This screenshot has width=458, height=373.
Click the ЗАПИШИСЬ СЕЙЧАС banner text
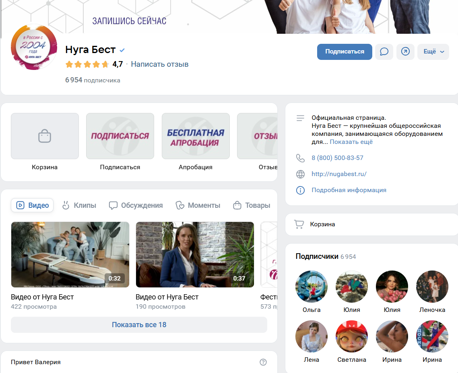(x=130, y=21)
